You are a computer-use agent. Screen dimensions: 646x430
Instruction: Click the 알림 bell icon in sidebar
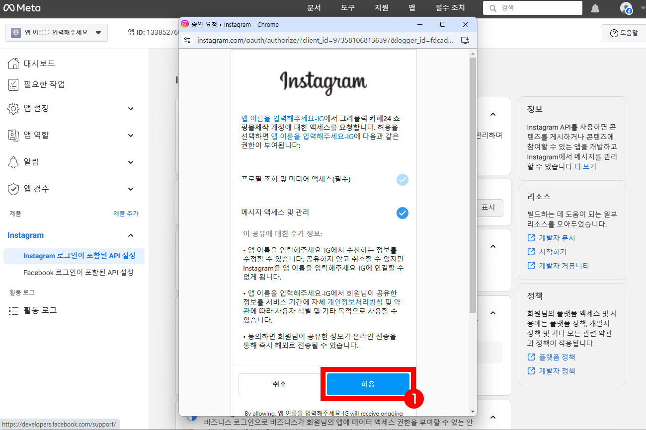(14, 162)
